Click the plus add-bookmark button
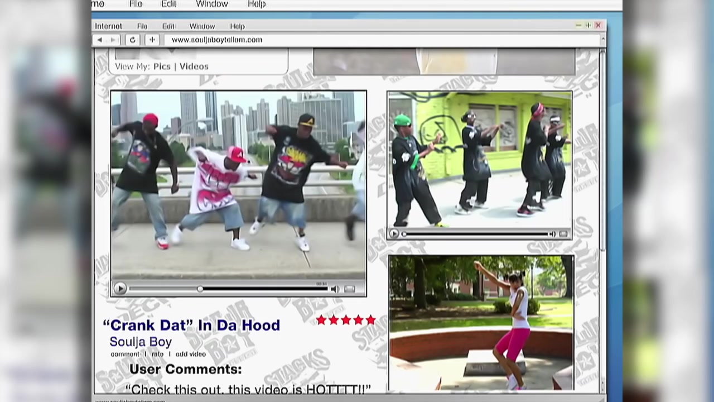This screenshot has height=402, width=714. tap(152, 40)
